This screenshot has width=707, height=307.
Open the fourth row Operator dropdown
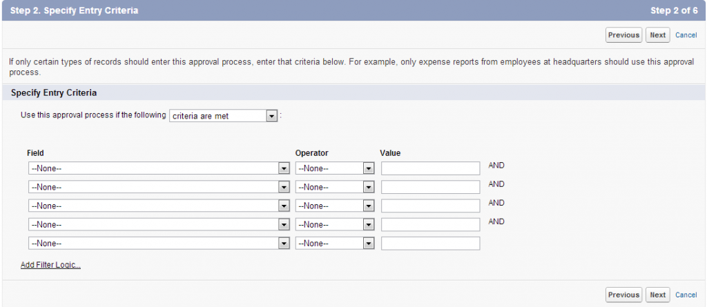335,224
